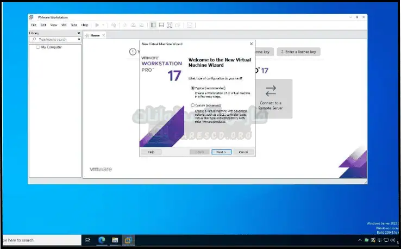Close the Library panel with its X
Image resolution: width=401 pixels, height=249 pixels.
coord(79,34)
